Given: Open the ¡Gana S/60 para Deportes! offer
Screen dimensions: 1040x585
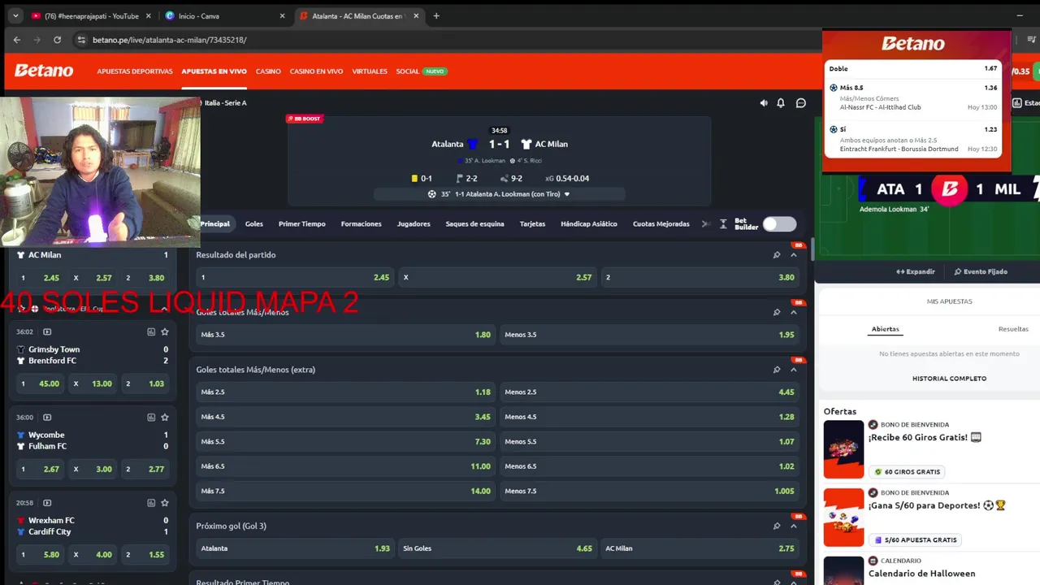Looking at the screenshot, I should tap(937, 505).
